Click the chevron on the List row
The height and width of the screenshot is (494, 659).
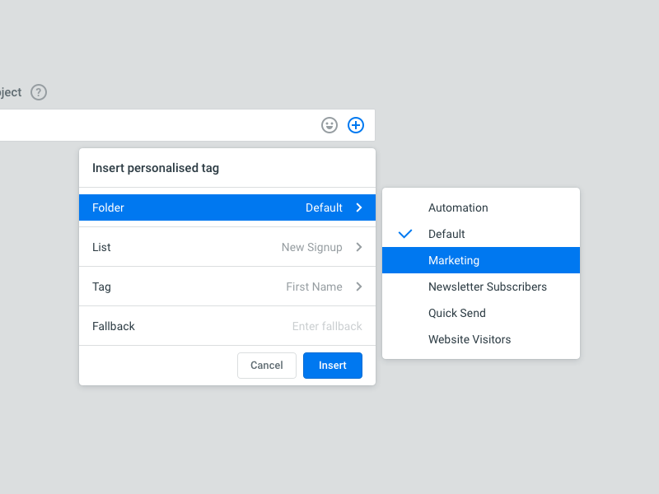359,247
